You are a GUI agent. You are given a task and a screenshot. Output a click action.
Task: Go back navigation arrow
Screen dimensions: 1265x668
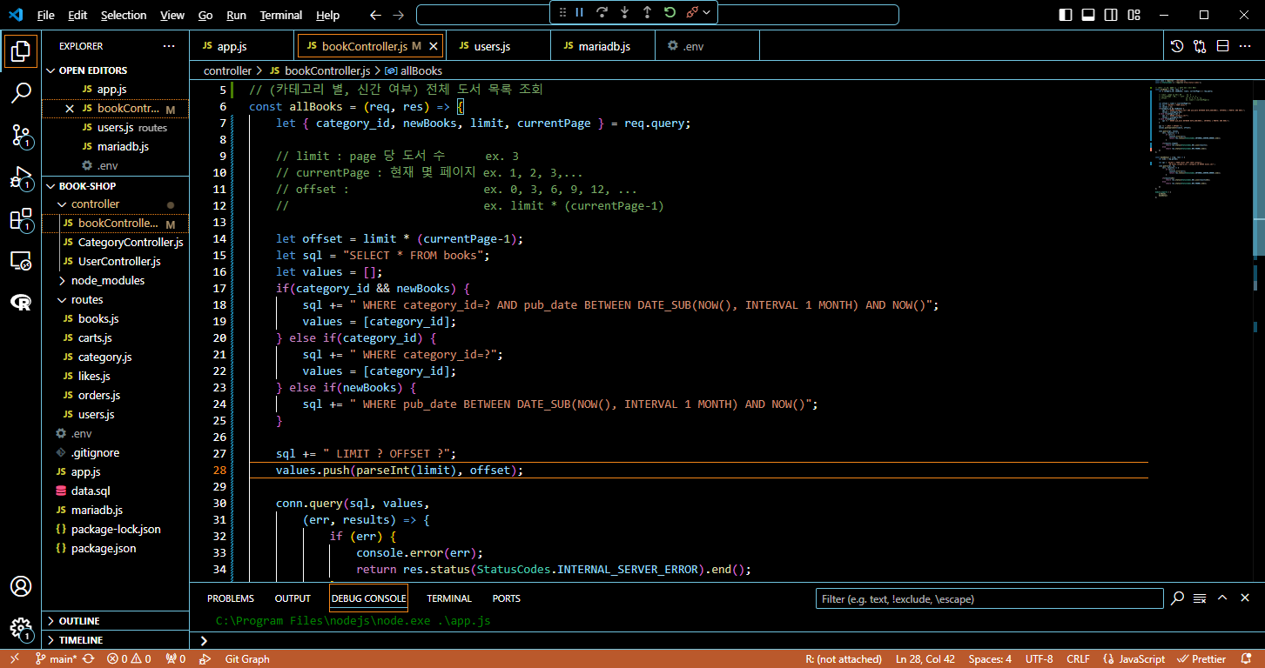tap(375, 15)
